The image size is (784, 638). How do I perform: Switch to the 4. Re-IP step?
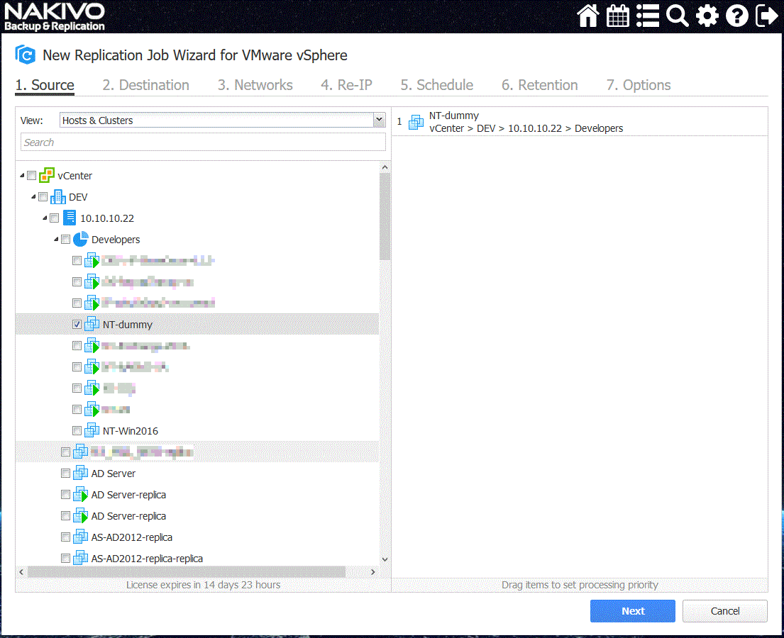346,85
